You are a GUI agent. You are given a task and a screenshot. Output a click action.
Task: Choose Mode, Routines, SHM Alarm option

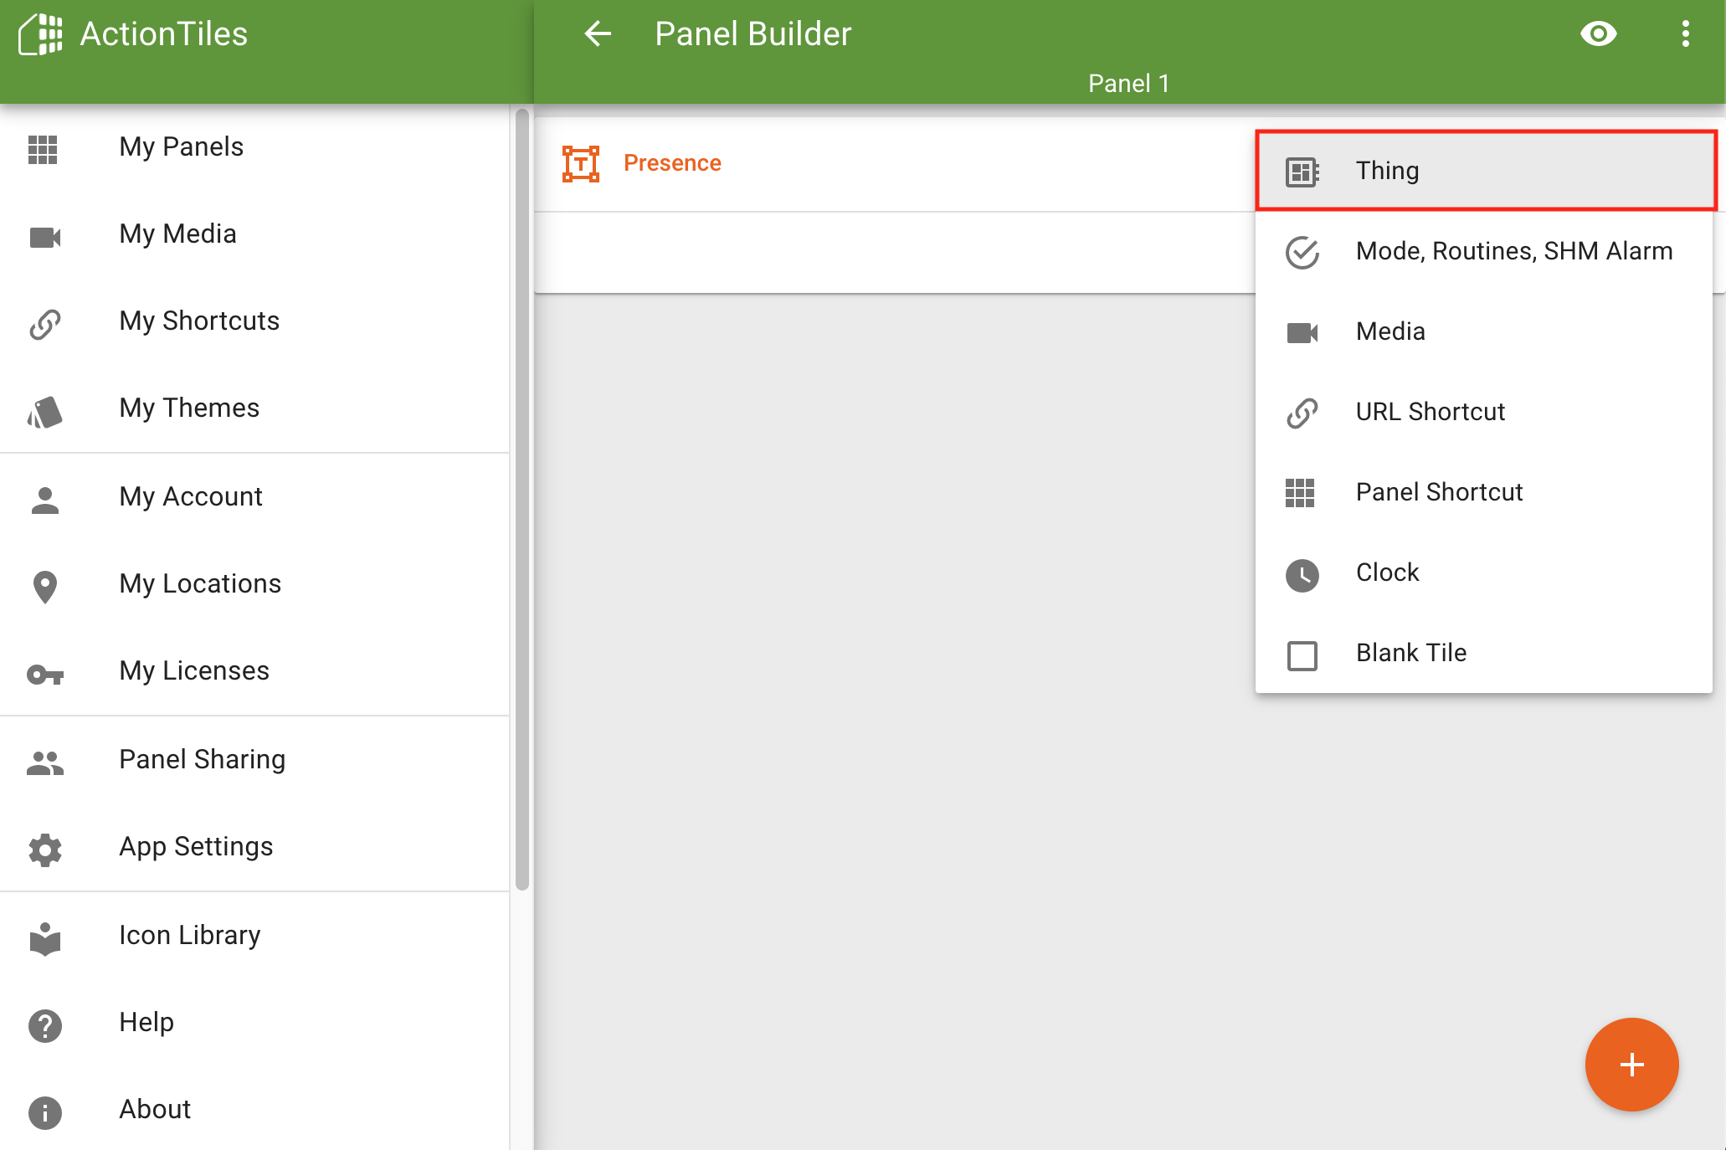point(1484,251)
